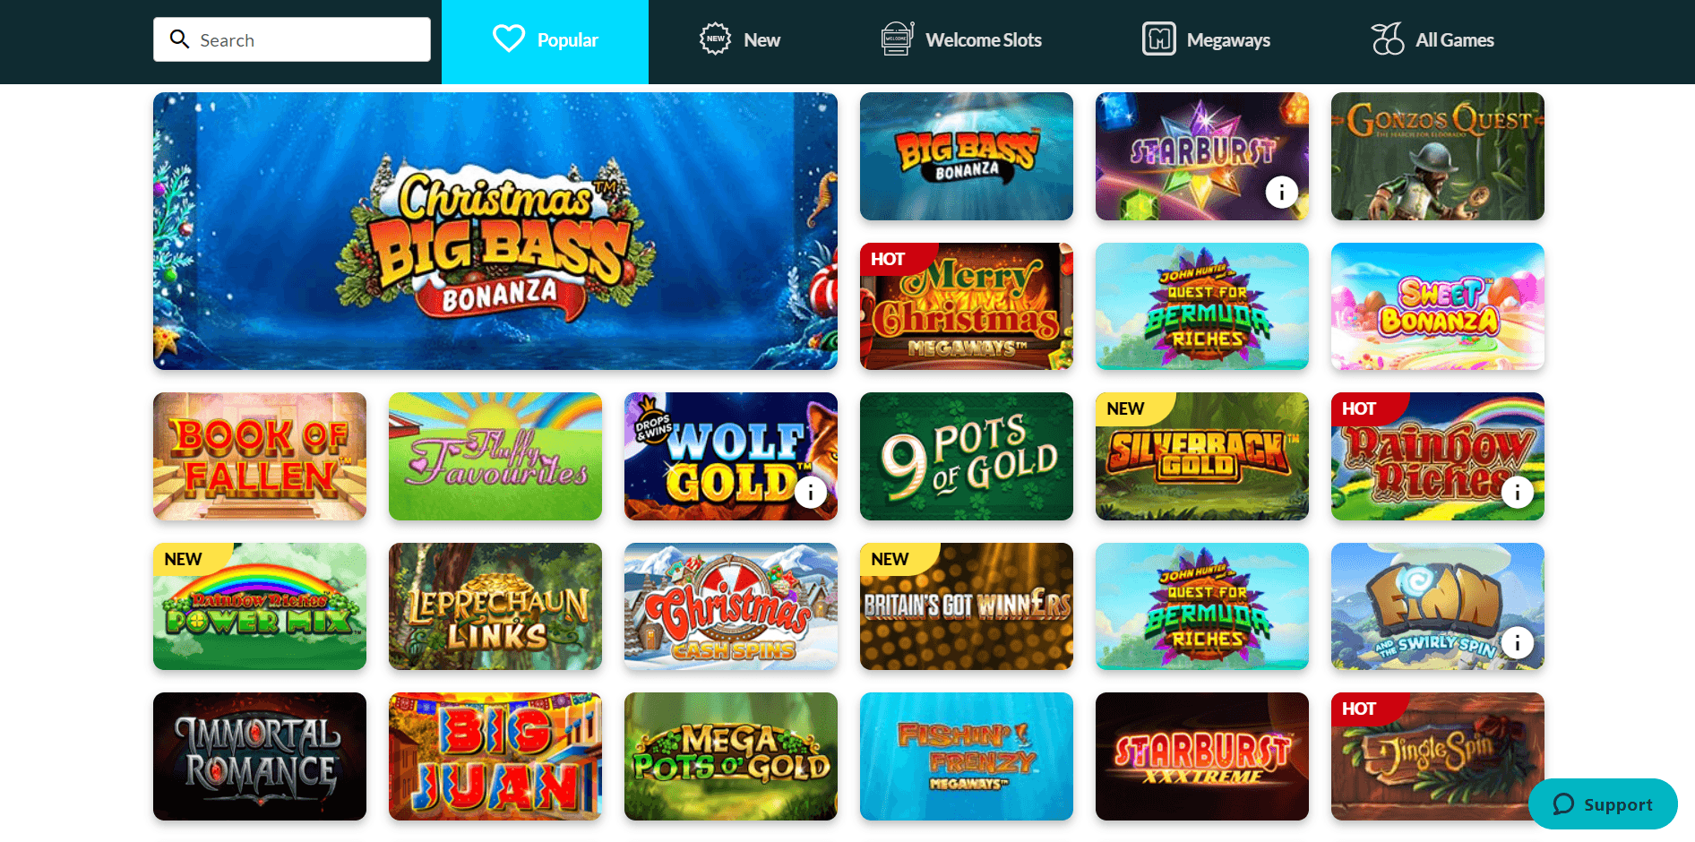Click the cherries icon for All Games

(1387, 39)
